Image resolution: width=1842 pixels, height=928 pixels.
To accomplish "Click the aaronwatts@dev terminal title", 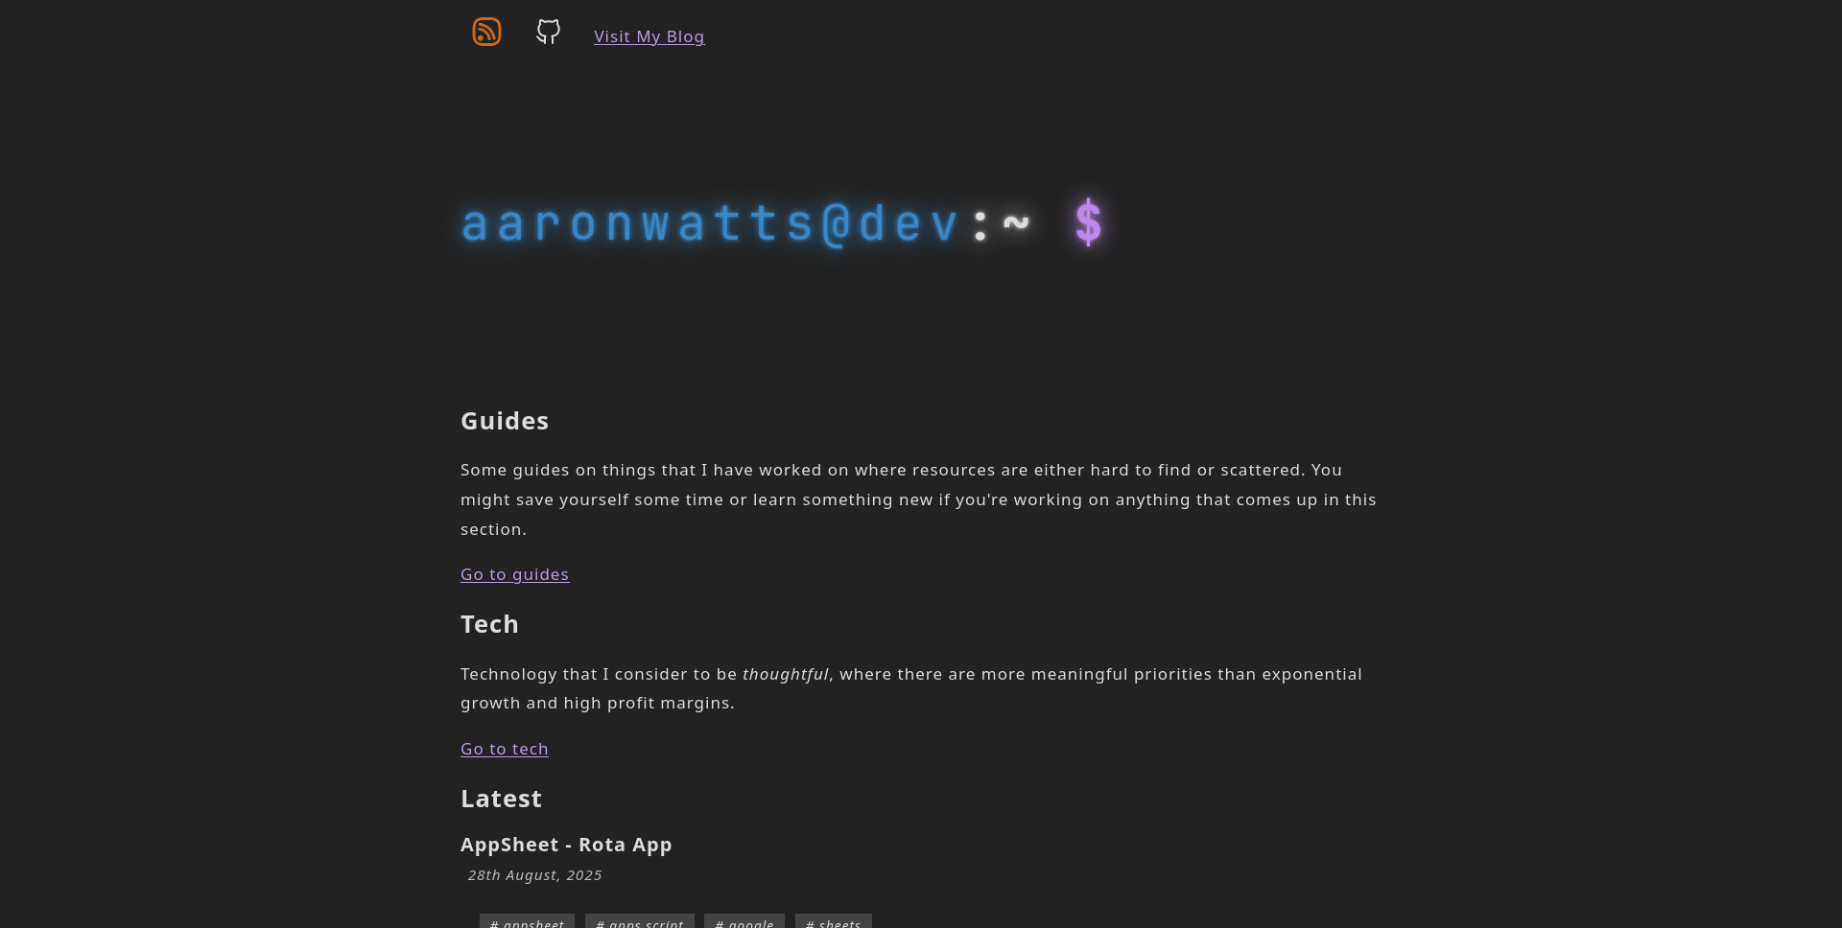I will pyautogui.click(x=710, y=223).
